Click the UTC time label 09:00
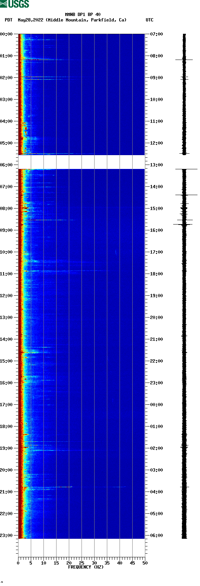 tap(157, 78)
